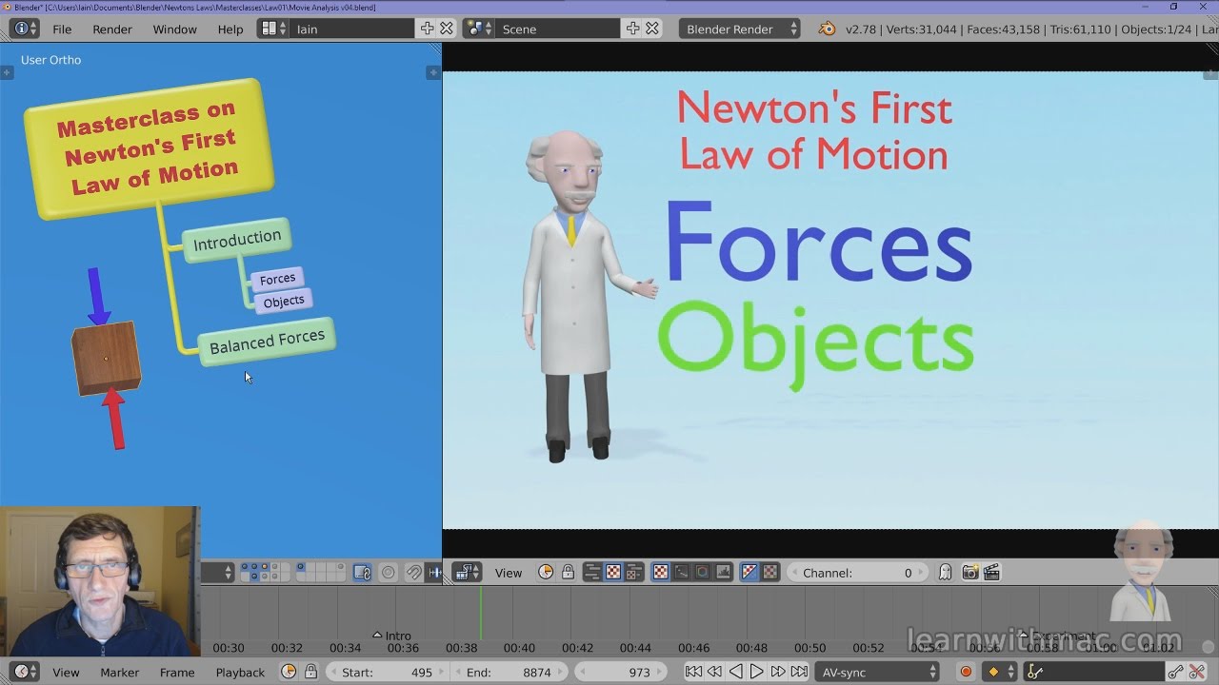This screenshot has height=685, width=1219.
Task: Click the Introduction node in 3D view
Action: pyautogui.click(x=237, y=241)
